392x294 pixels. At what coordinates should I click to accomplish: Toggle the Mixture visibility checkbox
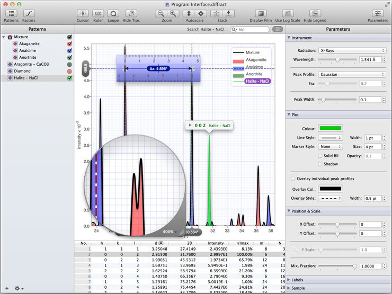69,37
